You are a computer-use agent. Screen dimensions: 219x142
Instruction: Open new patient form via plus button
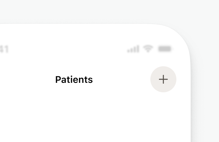pos(163,79)
